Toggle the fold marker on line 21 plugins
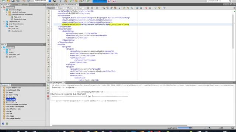 click(51, 47)
